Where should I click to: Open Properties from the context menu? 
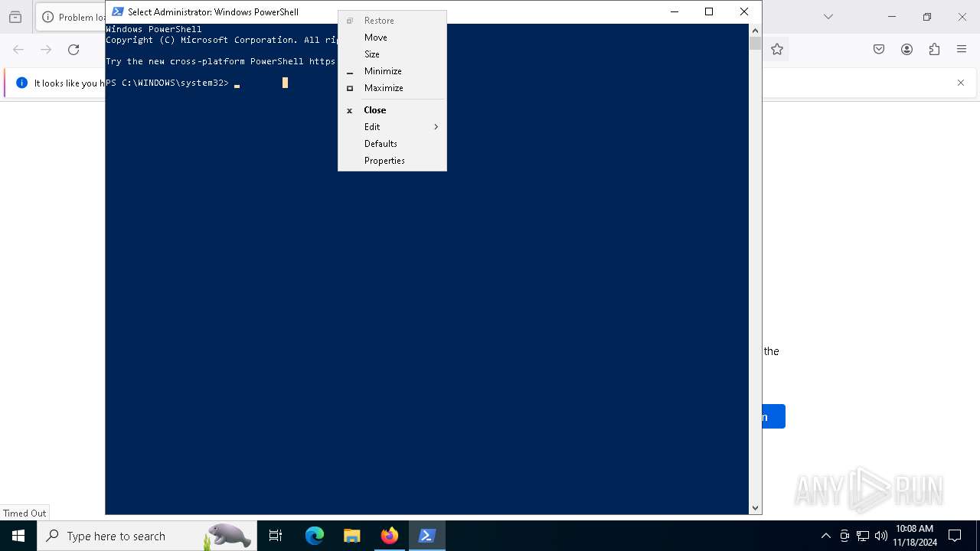[392, 161]
